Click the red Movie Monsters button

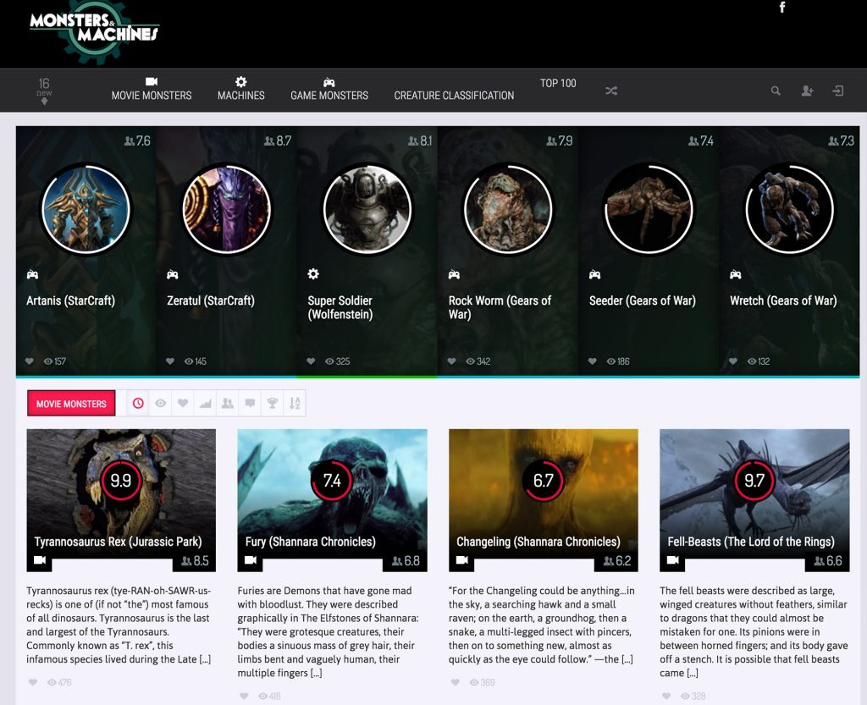click(71, 404)
